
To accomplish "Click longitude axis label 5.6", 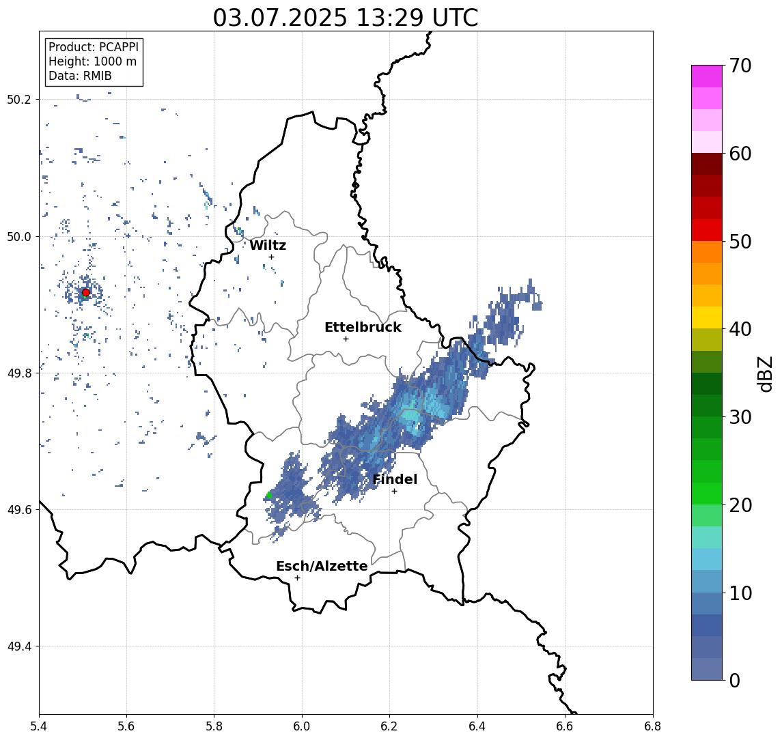I will coord(126,726).
